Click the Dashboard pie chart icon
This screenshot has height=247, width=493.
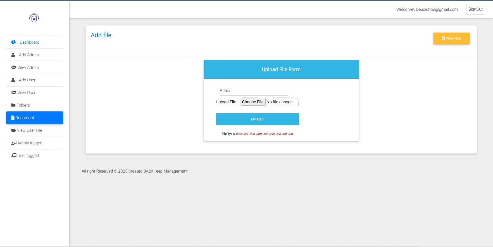[x=14, y=42]
